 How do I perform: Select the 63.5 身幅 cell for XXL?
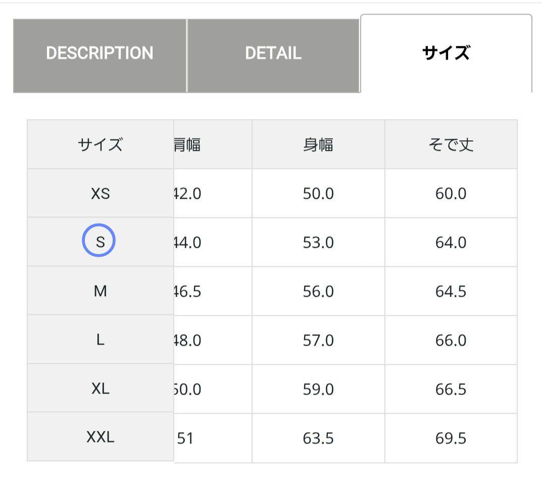318,438
